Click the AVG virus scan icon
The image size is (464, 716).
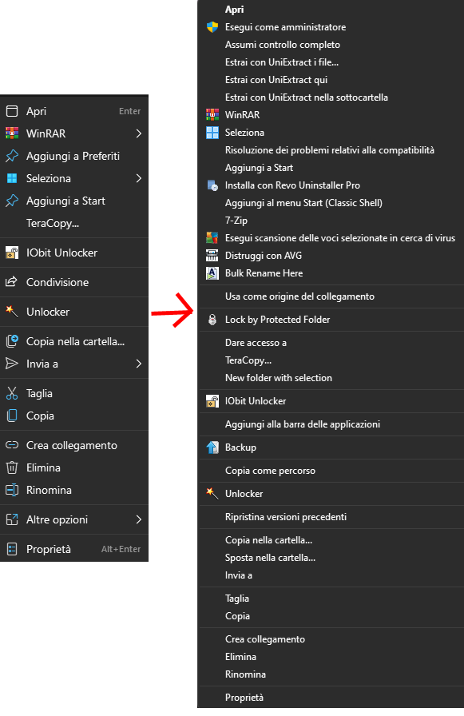pos(212,238)
